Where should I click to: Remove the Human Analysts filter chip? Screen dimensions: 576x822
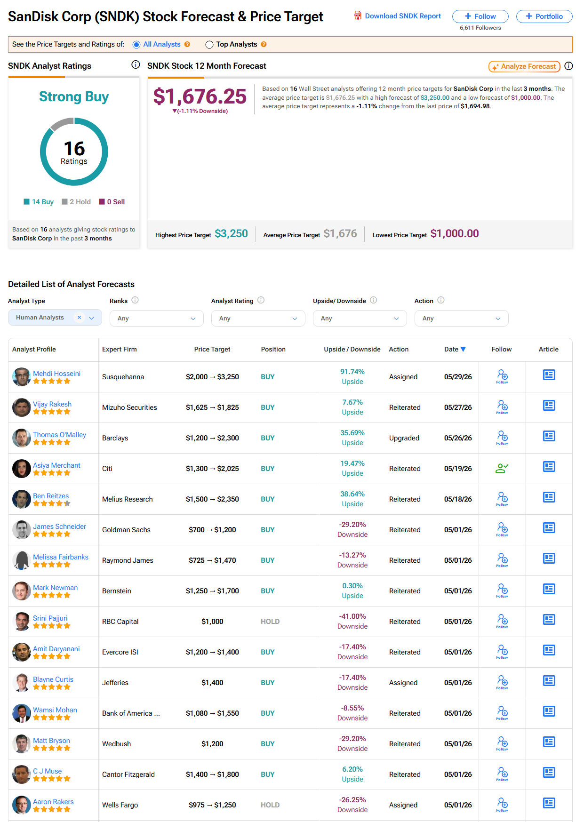click(x=79, y=318)
